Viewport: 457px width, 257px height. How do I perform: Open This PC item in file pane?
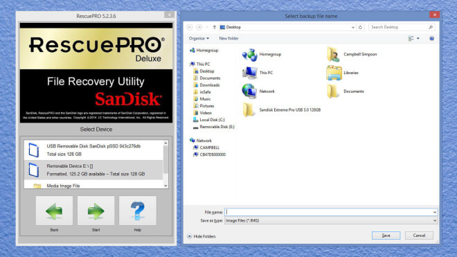258,73
